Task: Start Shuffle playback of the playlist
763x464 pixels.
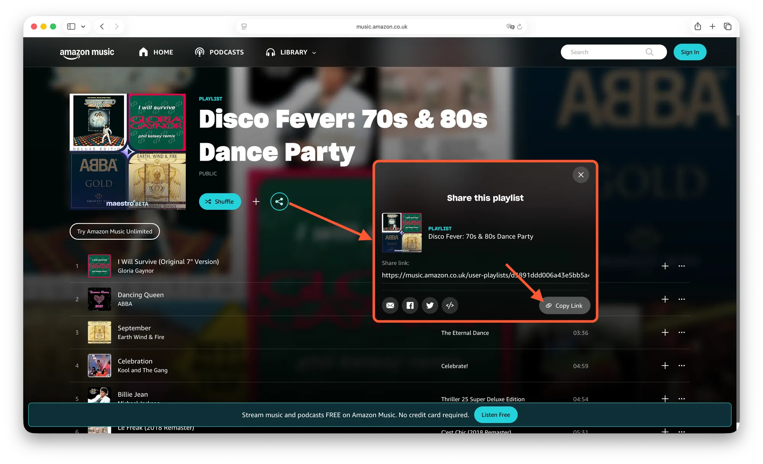Action: (x=220, y=201)
